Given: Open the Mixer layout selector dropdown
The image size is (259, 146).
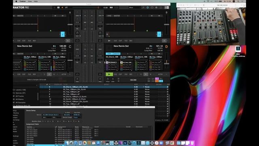Looking at the screenshot, I should click(135, 8).
